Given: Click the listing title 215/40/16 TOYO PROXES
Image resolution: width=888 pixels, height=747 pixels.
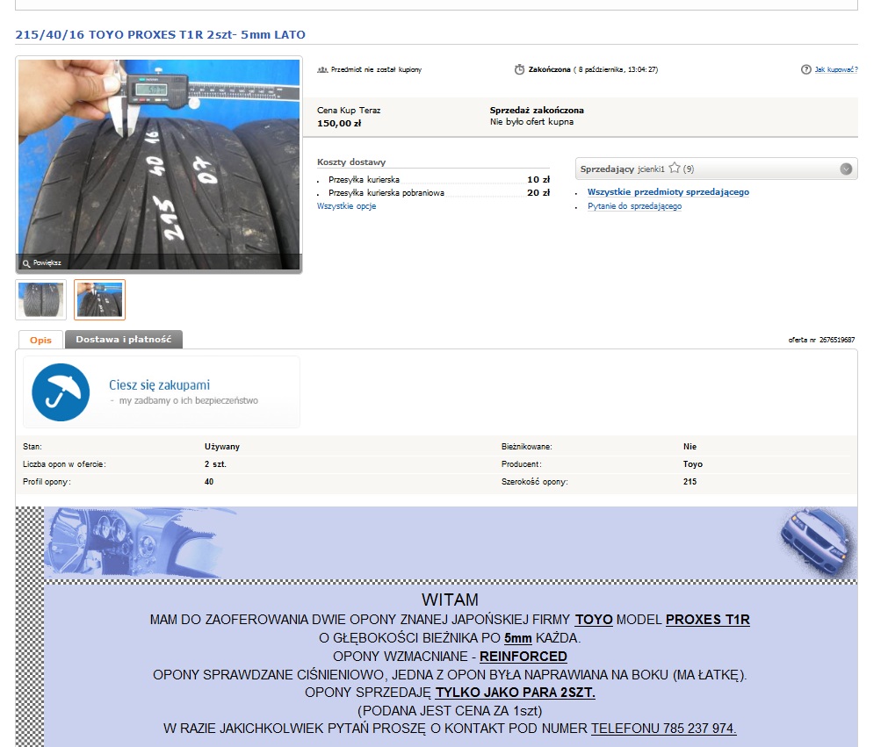Looking at the screenshot, I should pyautogui.click(x=161, y=35).
